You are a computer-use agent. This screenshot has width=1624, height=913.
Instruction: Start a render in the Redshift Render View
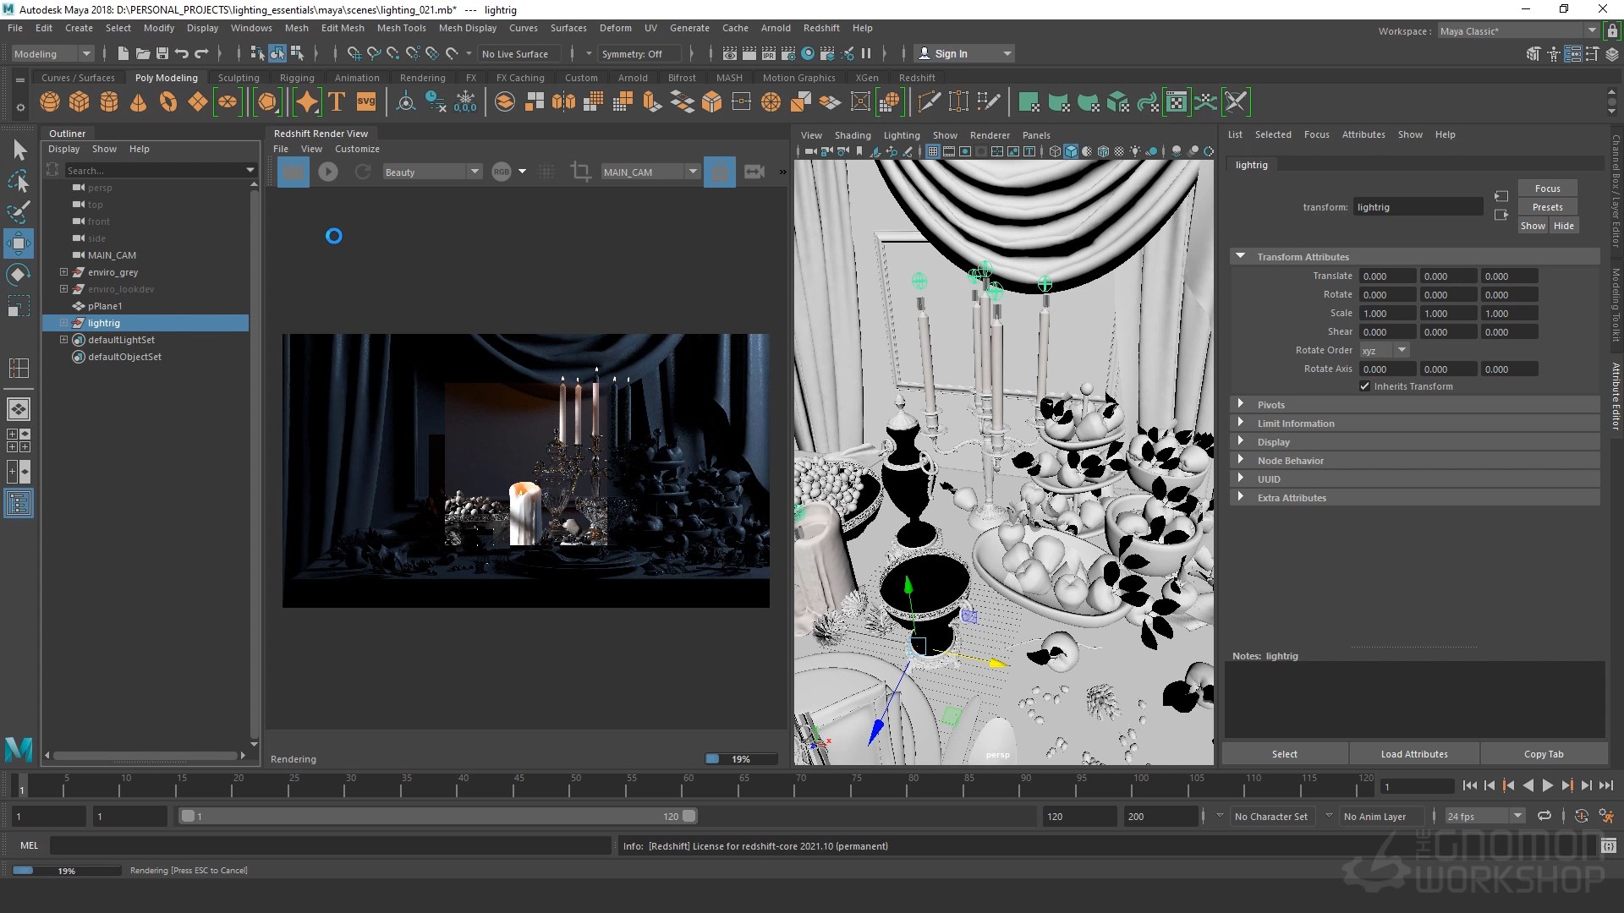[328, 171]
